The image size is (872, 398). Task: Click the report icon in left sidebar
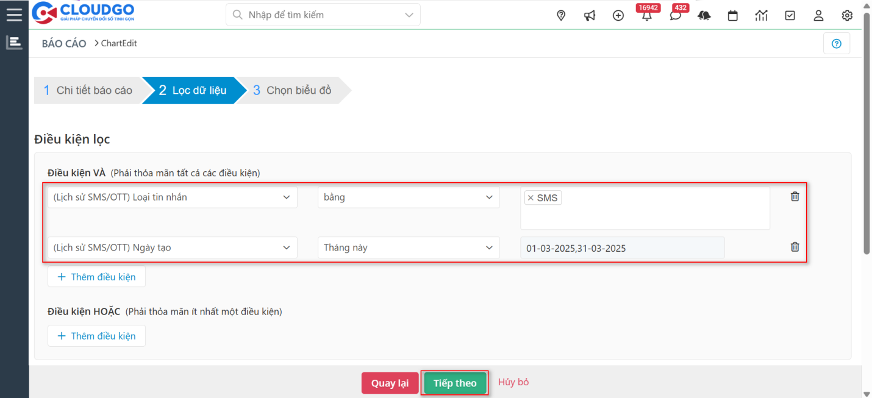[14, 43]
